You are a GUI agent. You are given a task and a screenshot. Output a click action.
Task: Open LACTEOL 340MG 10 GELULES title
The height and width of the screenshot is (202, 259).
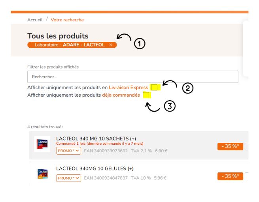[95, 168]
